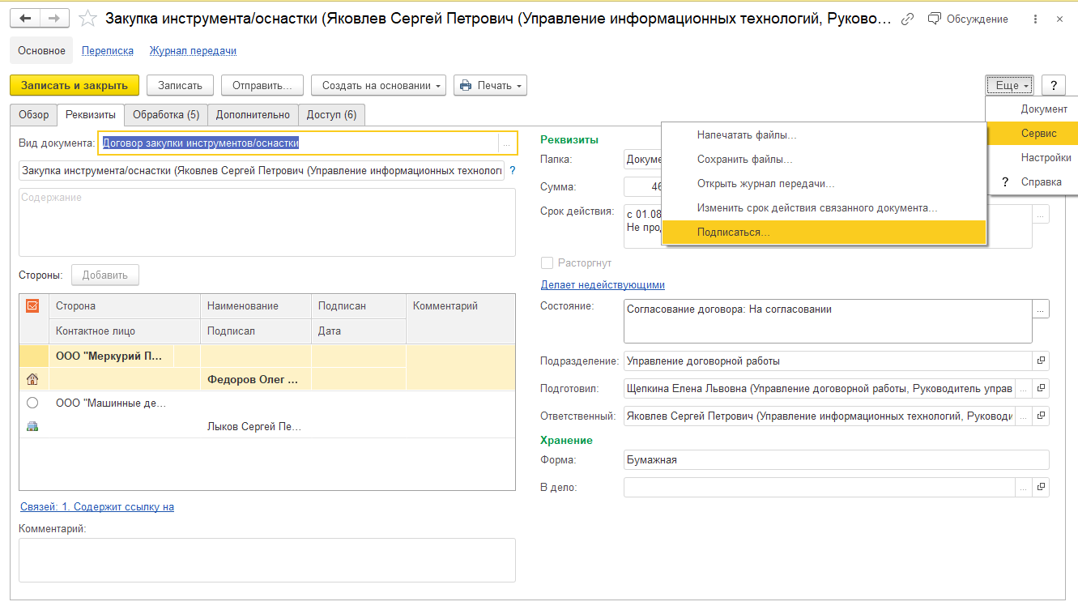Image resolution: width=1078 pixels, height=606 pixels.
Task: Click house icon in Меркурий row
Action: coord(32,378)
